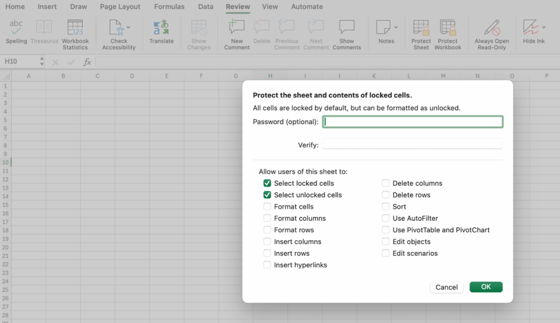Screen dimensions: 560x323
Task: Tick the Insert columns checkbox
Action: click(x=267, y=242)
